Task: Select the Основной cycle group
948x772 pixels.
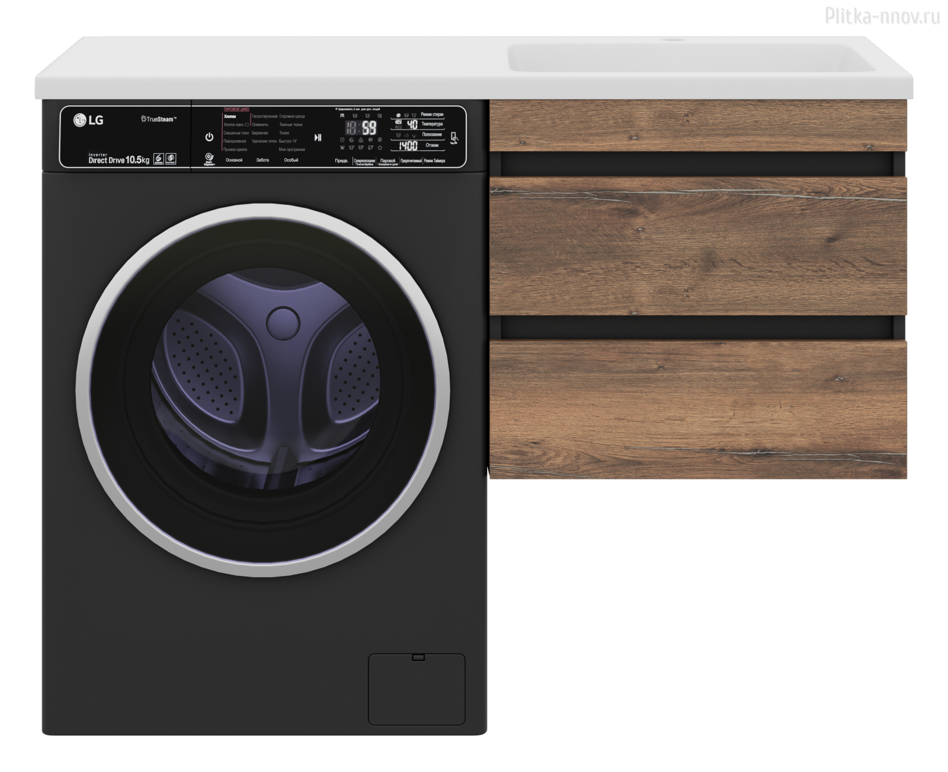Action: (234, 160)
